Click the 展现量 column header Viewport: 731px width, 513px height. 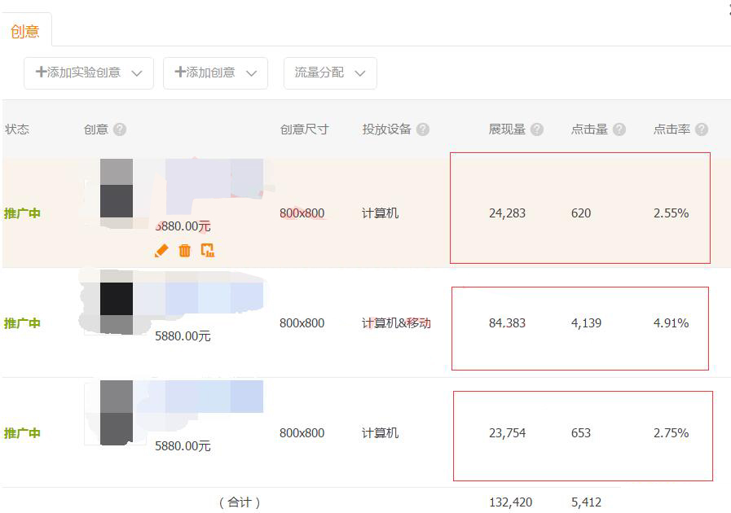[x=507, y=129]
